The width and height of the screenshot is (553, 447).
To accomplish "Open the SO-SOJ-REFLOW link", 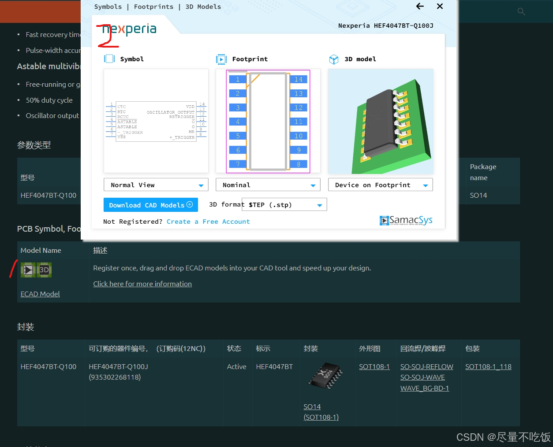I will coord(427,366).
